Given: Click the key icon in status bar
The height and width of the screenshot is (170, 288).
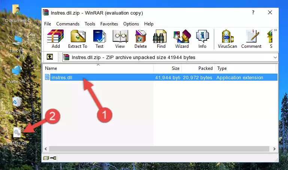Looking at the screenshot, I should point(53,158).
